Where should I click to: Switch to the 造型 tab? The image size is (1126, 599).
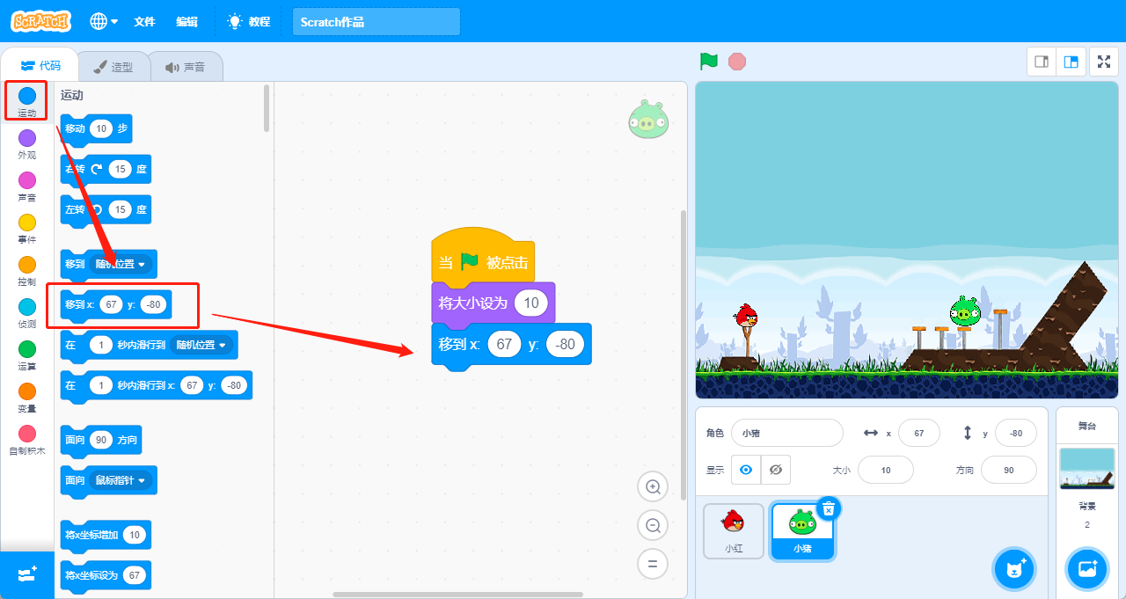[x=113, y=67]
